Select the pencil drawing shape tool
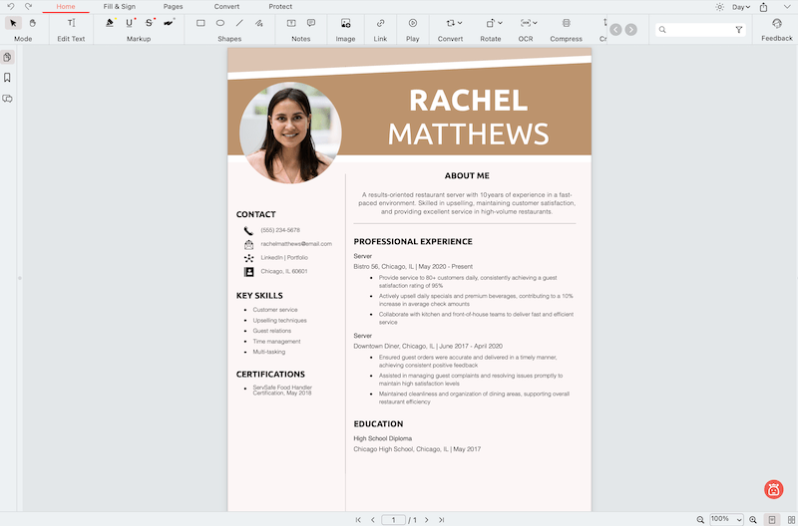 [x=258, y=23]
